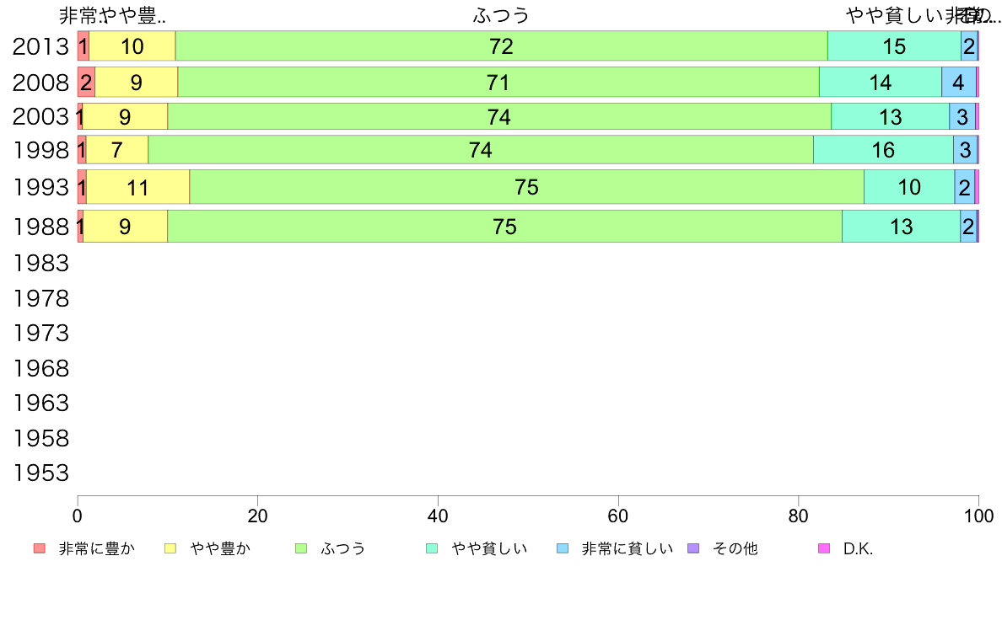Click the 2008 red segment labeled 2
This screenshot has width=1002, height=620.
[86, 83]
